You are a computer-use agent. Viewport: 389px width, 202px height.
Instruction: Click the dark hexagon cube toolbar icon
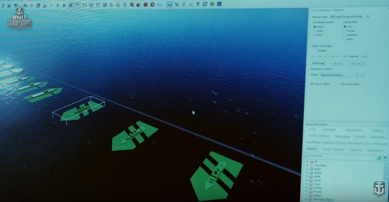(x=152, y=5)
